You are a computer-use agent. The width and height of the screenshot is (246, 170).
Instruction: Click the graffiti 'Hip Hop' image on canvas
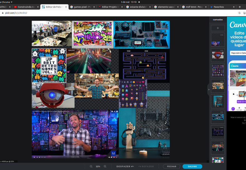click(93, 34)
